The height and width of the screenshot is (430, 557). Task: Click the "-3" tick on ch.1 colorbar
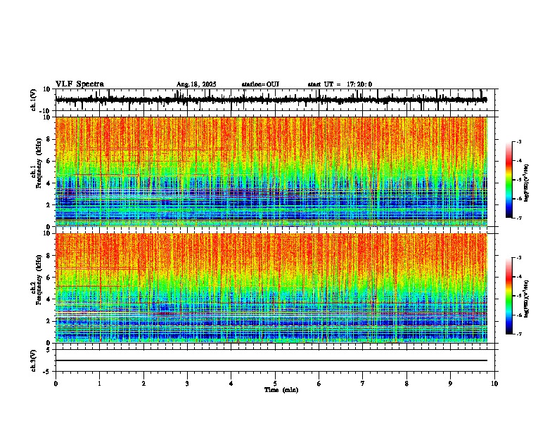coord(519,141)
